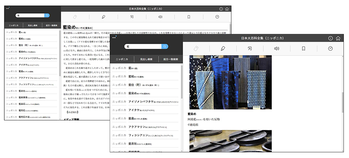The image size is (349, 158).
Task: Click the speaker audio icon in back window toolbar
Action: click(160, 17)
